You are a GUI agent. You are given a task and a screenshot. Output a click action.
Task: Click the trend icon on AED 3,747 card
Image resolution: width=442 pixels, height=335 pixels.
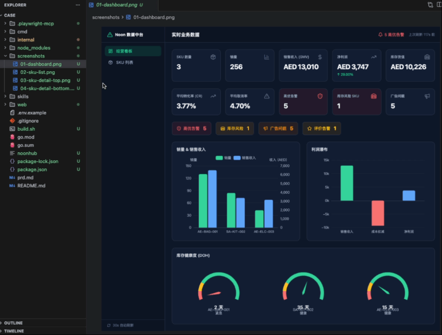(374, 57)
